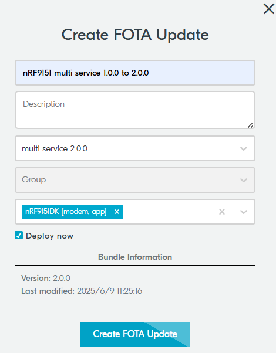The height and width of the screenshot is (353, 276).
Task: Close the Create FOTA Update dialog
Action: click(269, 9)
